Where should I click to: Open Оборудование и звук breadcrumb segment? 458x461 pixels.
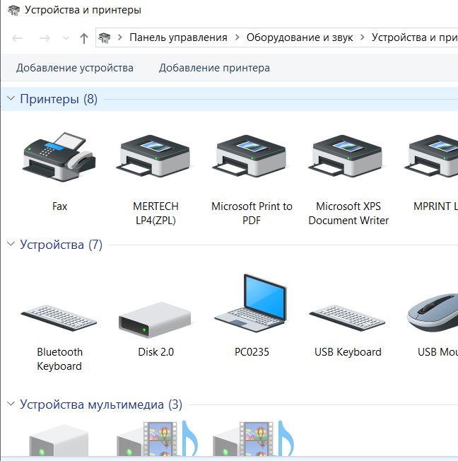[301, 37]
